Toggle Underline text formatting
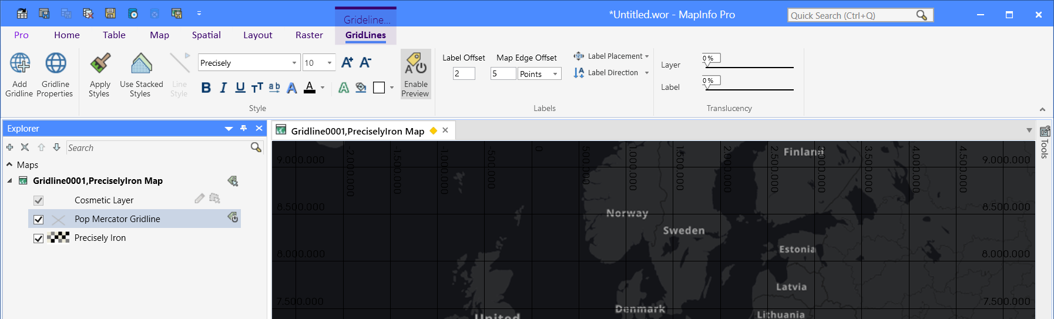Viewport: 1054px width, 319px height. (240, 88)
